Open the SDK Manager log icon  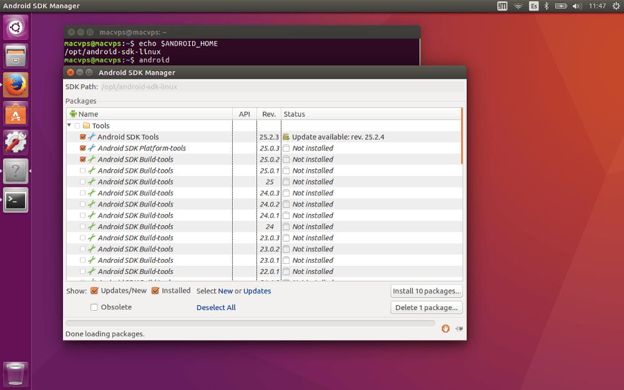click(459, 329)
